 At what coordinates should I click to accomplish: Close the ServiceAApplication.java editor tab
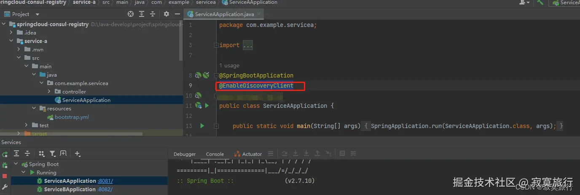[258, 14]
